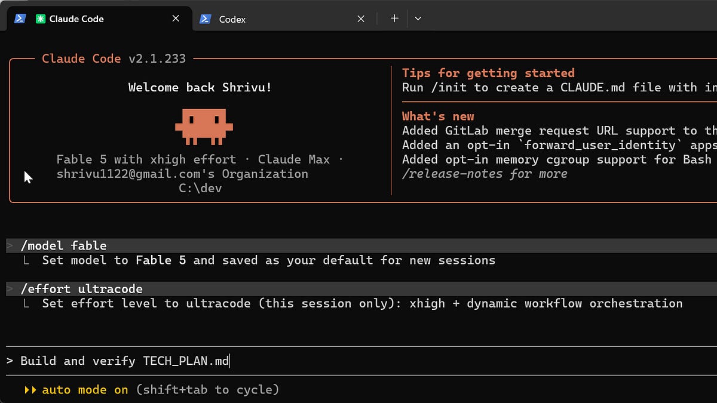The image size is (717, 403).
Task: Click the 'Claude Code v2.1.233' title
Action: pyautogui.click(x=114, y=59)
